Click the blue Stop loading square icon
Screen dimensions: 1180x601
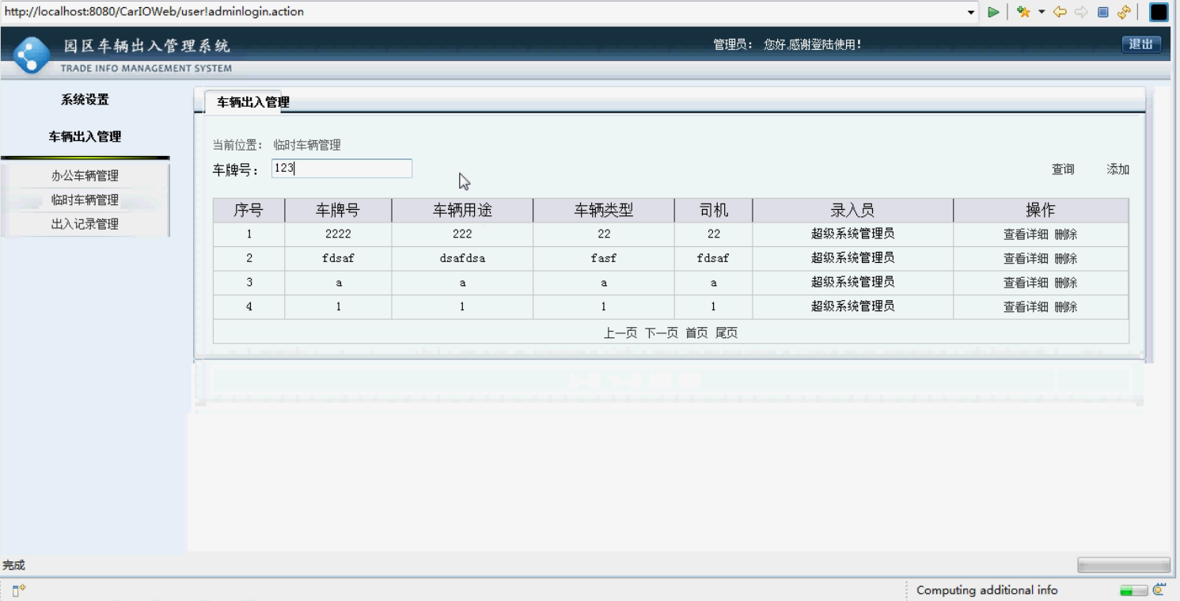point(1102,12)
